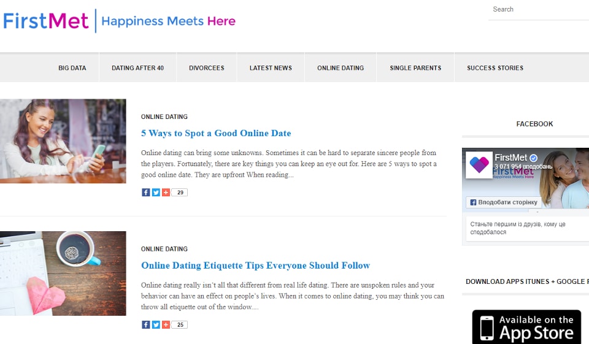Open Latest News in navigation
Screen dimensions: 589x344
[271, 68]
